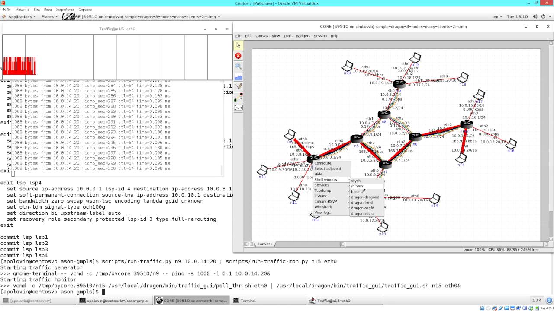The image size is (554, 311).
Task: Open the en keyboard layout dropdown
Action: (x=498, y=17)
